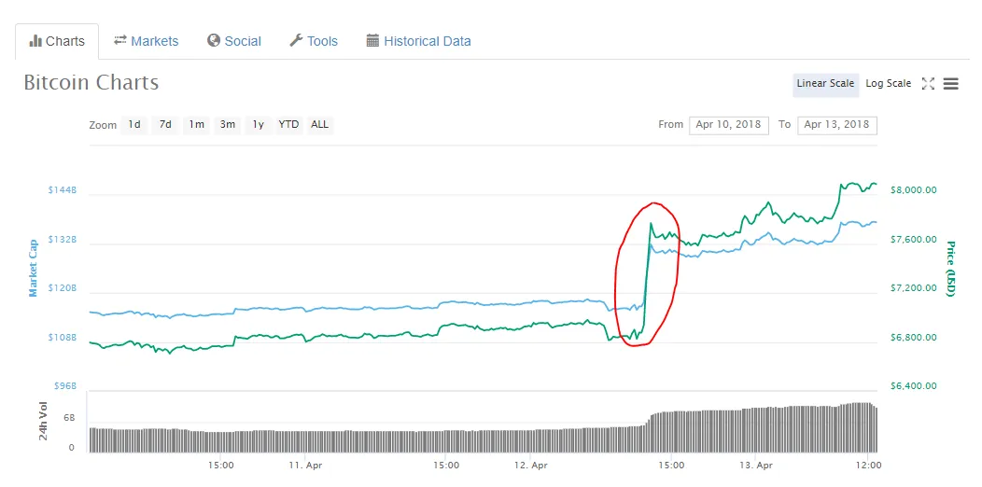Click the 11. Apr date axis label

tap(305, 466)
